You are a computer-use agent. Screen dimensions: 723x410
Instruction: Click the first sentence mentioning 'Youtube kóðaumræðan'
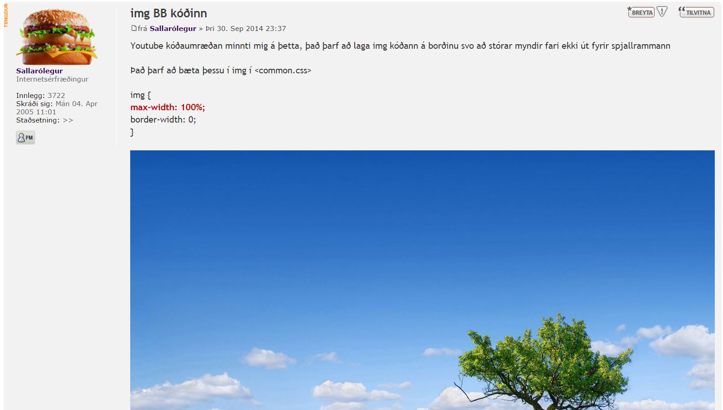(400, 46)
